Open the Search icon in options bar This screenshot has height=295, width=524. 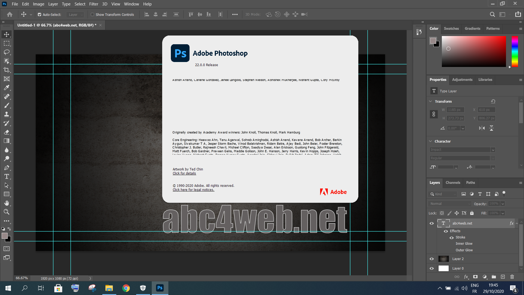tap(492, 14)
